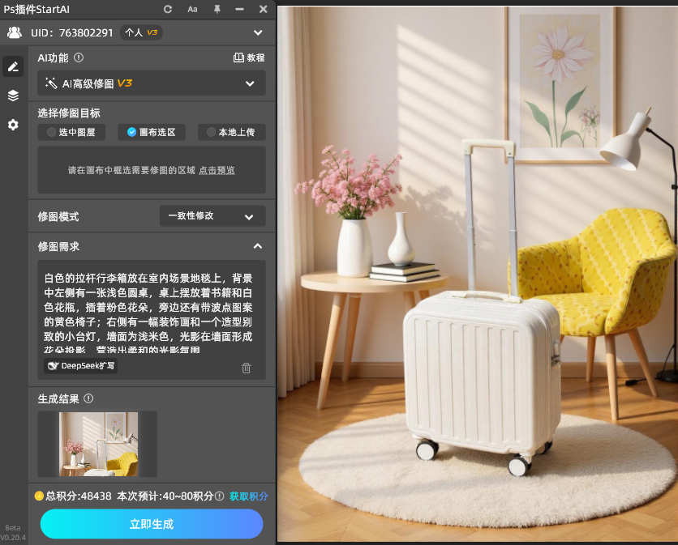Image resolution: width=678 pixels, height=545 pixels.
Task: Click the DeepSeek扩写 expand button
Action: (x=81, y=366)
